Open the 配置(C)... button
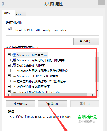 [x=86, y=41]
